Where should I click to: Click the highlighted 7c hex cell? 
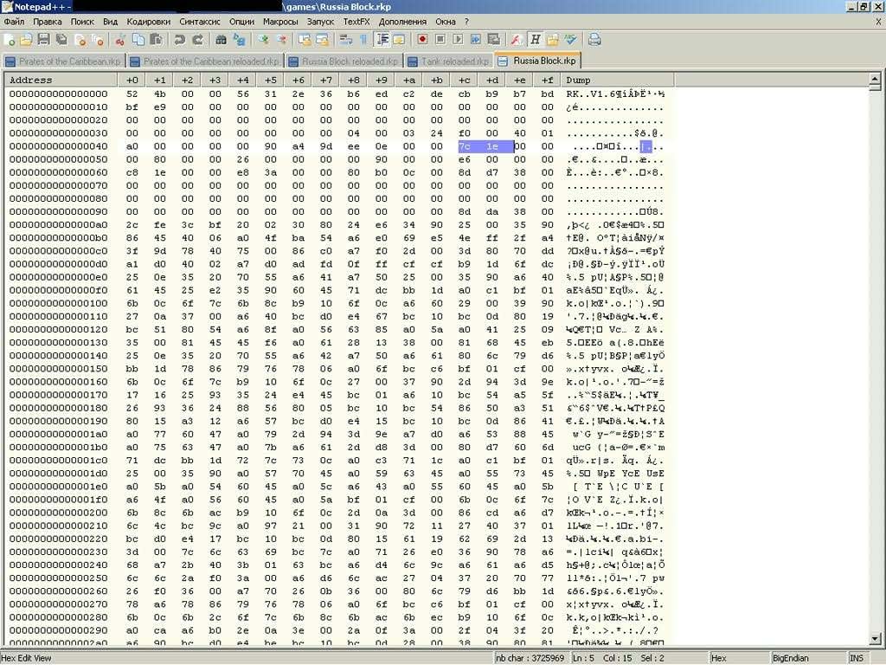[x=465, y=146]
